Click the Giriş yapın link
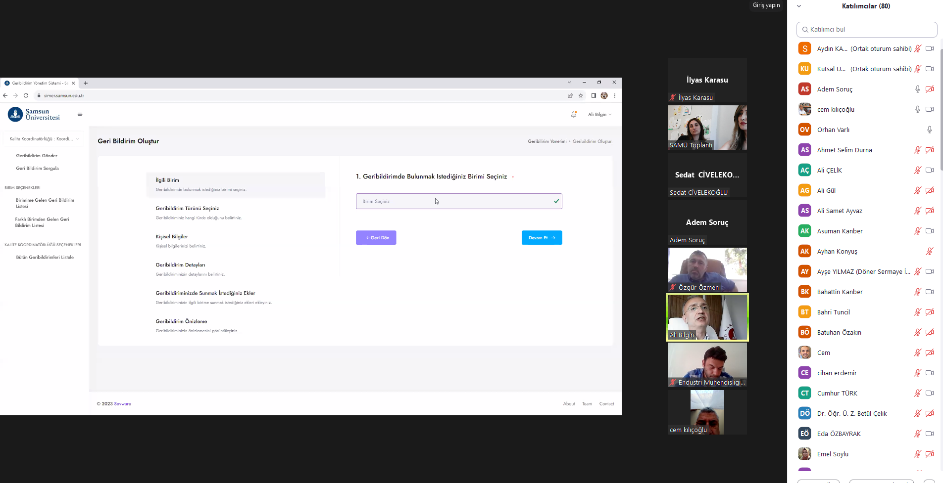This screenshot has width=943, height=483. (766, 5)
